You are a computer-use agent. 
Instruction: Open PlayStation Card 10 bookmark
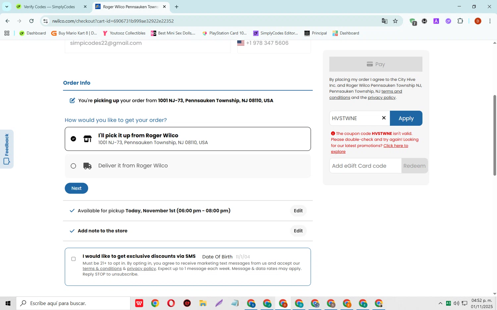225,33
